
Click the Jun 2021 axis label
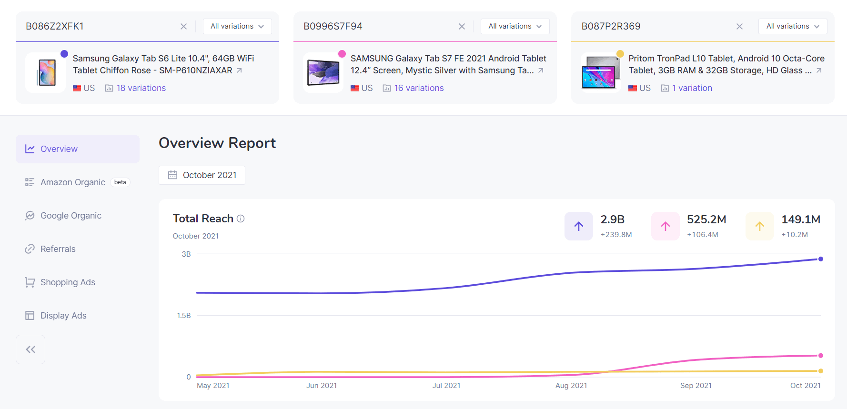322,386
